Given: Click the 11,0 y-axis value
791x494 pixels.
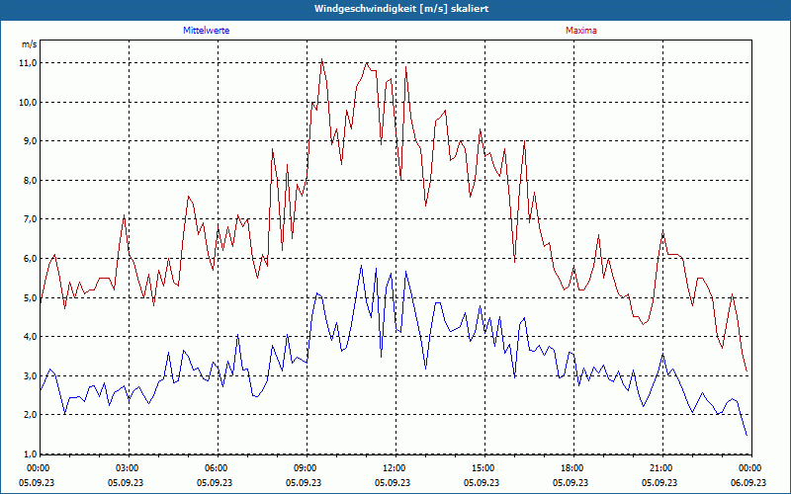Looking at the screenshot, I should tap(29, 63).
